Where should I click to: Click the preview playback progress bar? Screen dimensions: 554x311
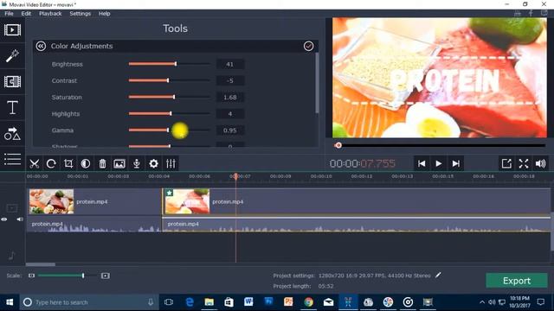point(440,145)
